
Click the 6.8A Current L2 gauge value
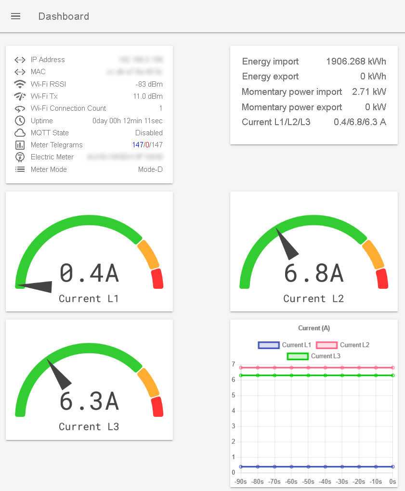tap(314, 273)
